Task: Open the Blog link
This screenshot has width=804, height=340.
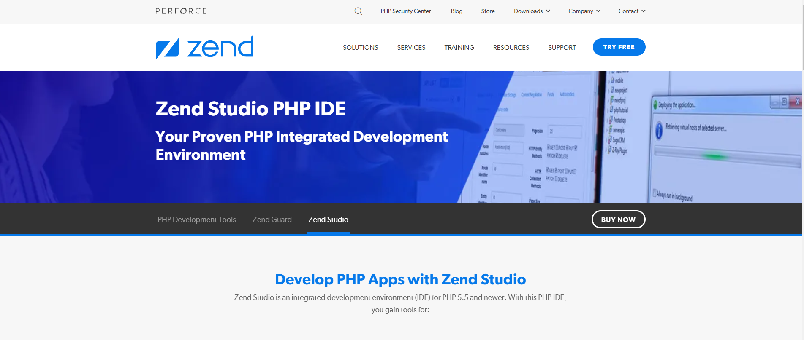Action: click(x=456, y=11)
